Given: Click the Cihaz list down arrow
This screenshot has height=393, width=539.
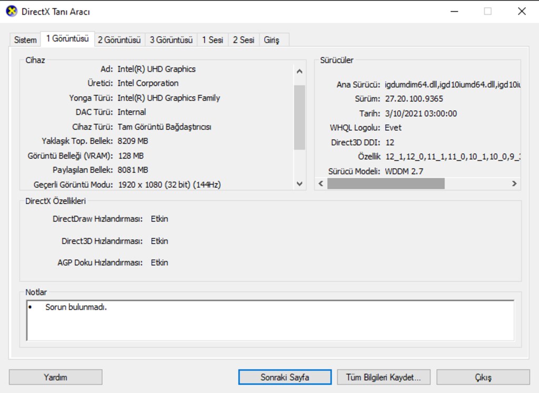Looking at the screenshot, I should pyautogui.click(x=300, y=184).
